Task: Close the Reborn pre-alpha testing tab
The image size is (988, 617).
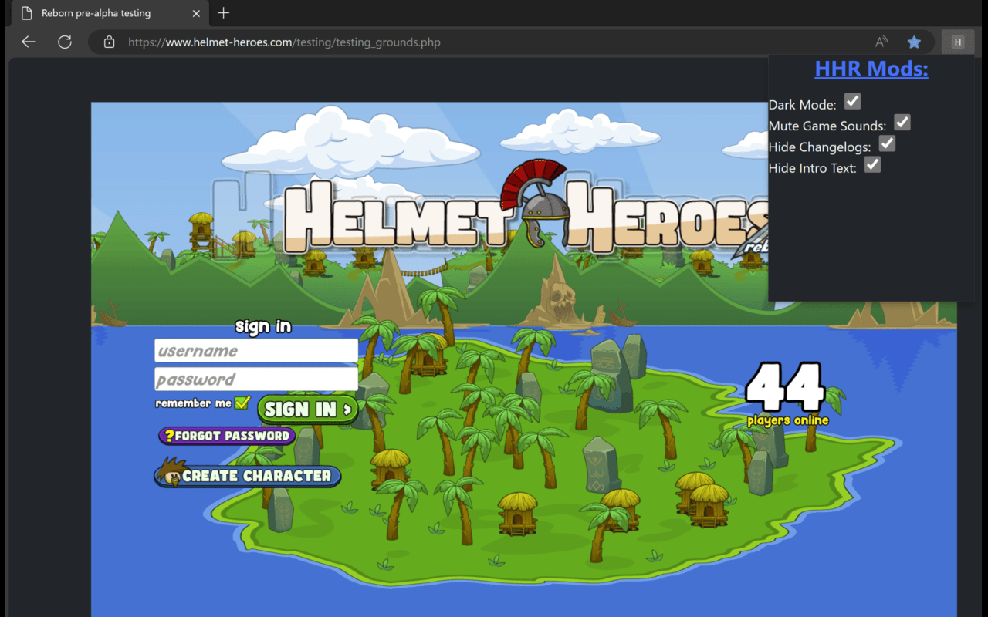Action: tap(196, 13)
